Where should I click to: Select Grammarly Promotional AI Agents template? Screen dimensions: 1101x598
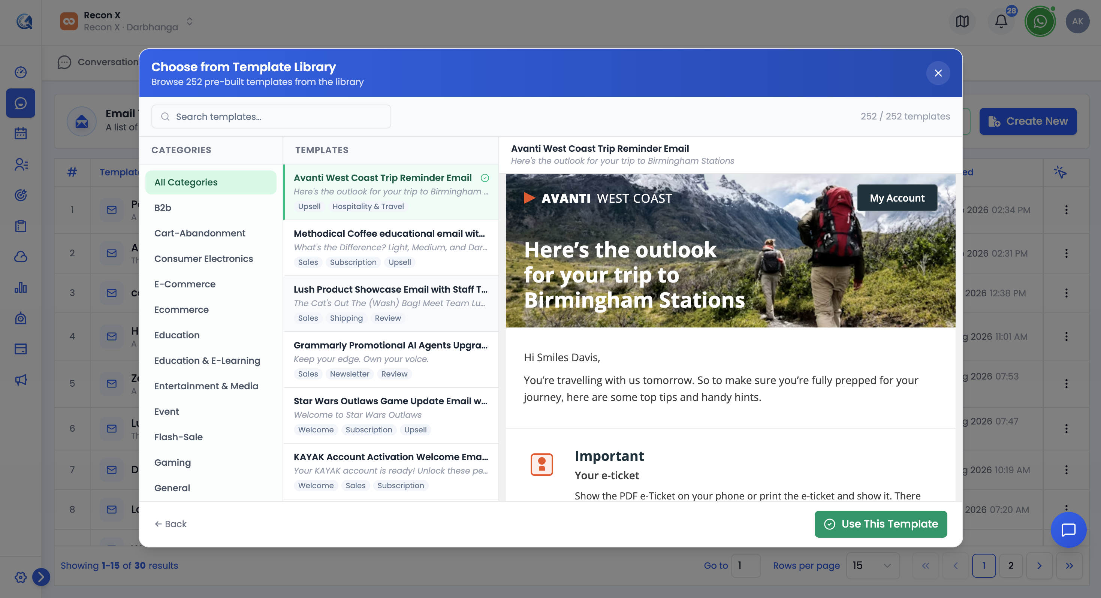click(390, 359)
